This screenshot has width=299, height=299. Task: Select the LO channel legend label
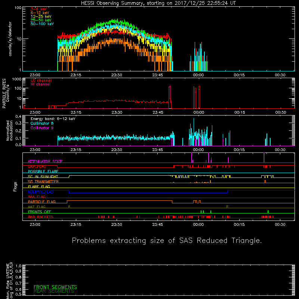41,80
